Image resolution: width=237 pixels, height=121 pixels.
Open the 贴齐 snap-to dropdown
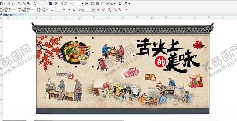(x=111, y=3)
